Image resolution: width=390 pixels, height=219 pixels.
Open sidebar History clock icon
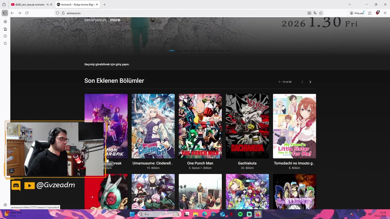(x=5, y=36)
